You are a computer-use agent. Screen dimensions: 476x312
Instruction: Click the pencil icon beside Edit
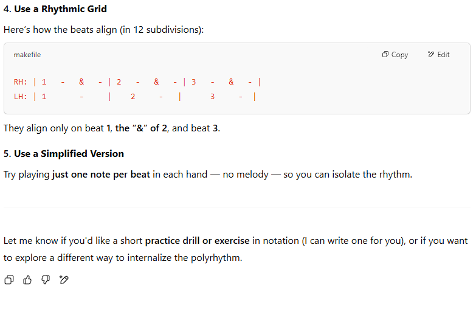pos(431,54)
